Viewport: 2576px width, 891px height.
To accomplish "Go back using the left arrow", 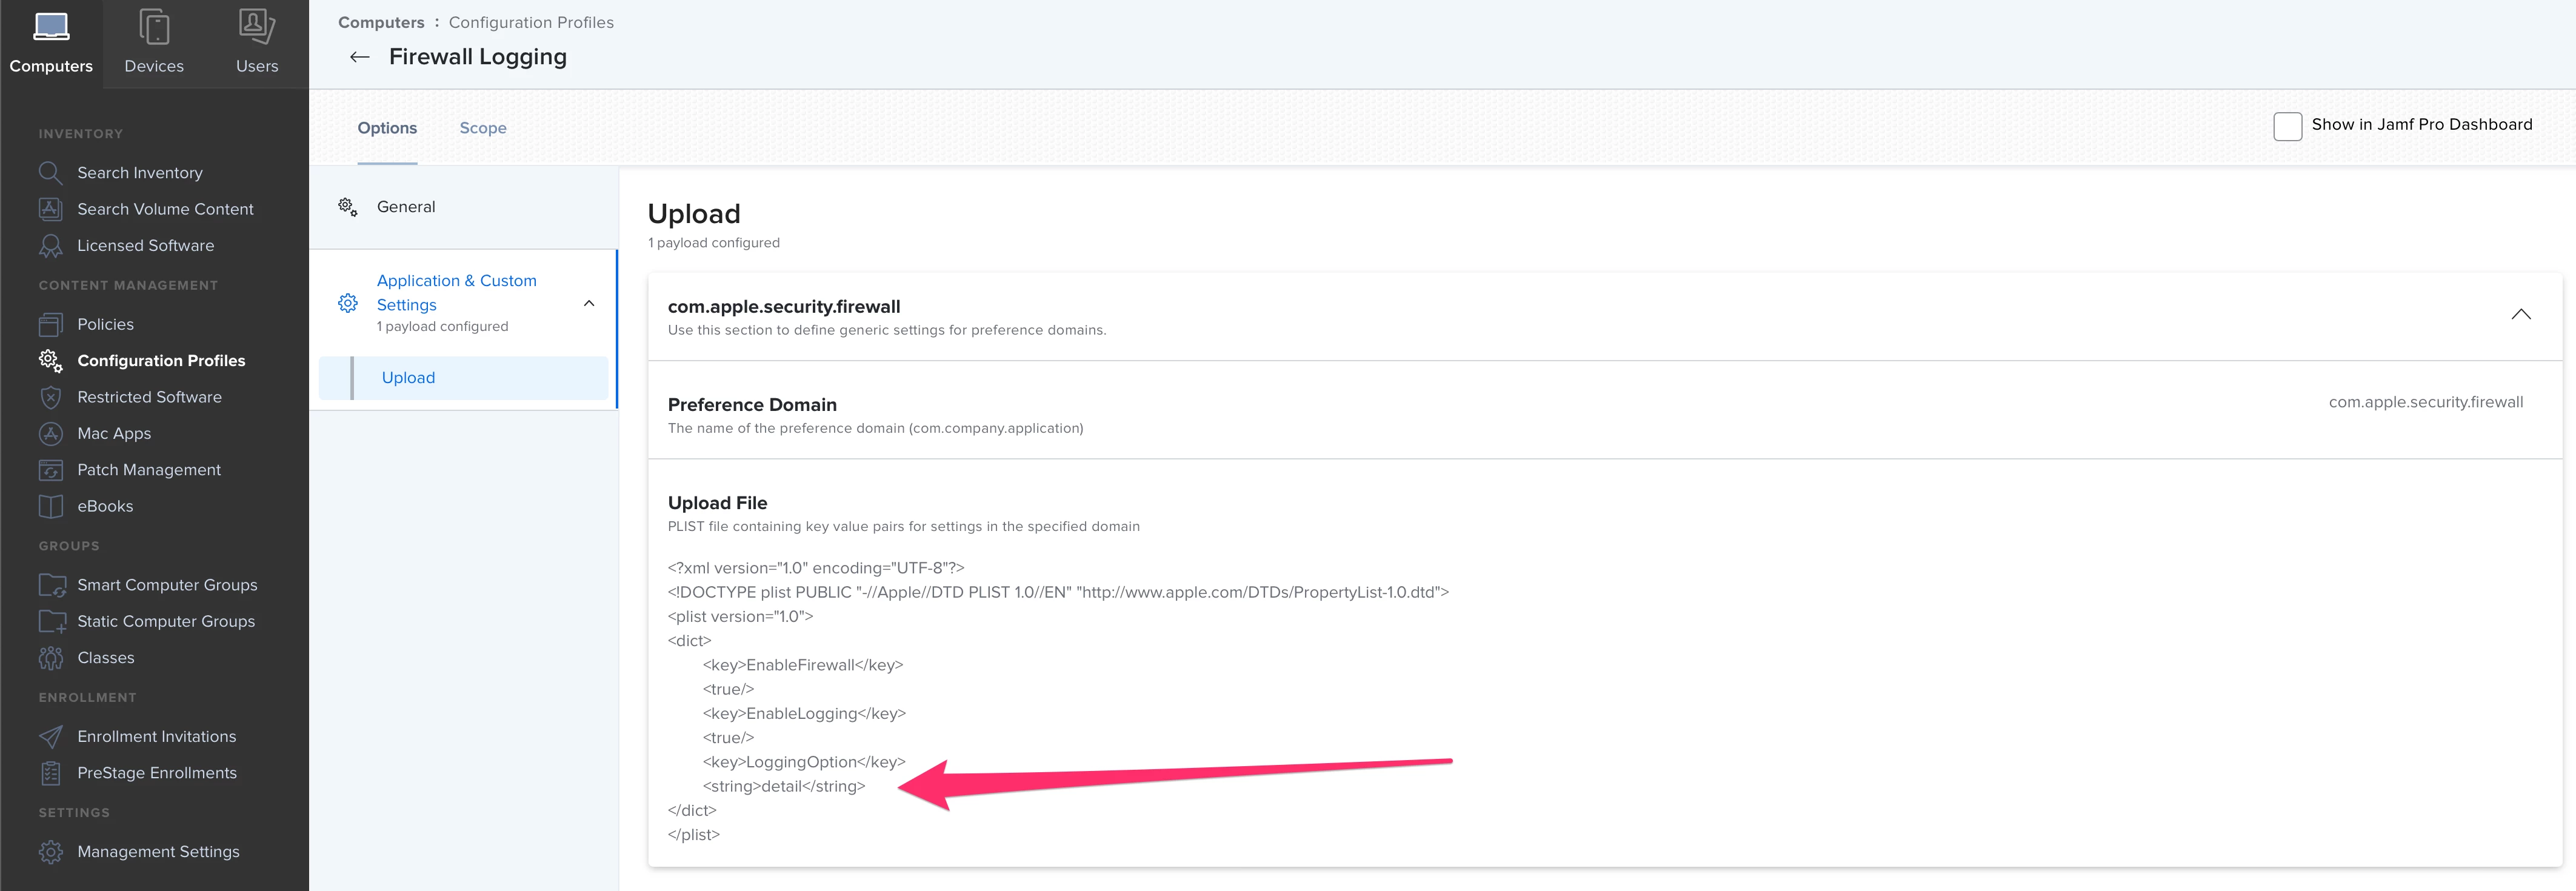I will point(360,57).
